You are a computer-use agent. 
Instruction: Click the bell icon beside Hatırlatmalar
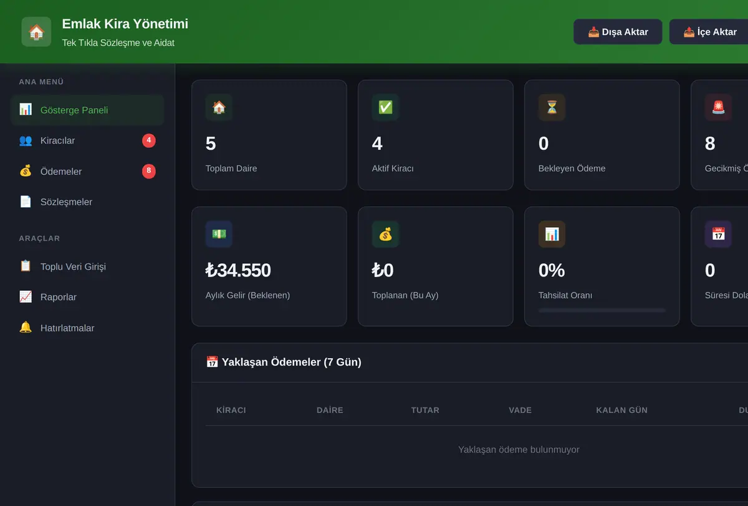[26, 328]
